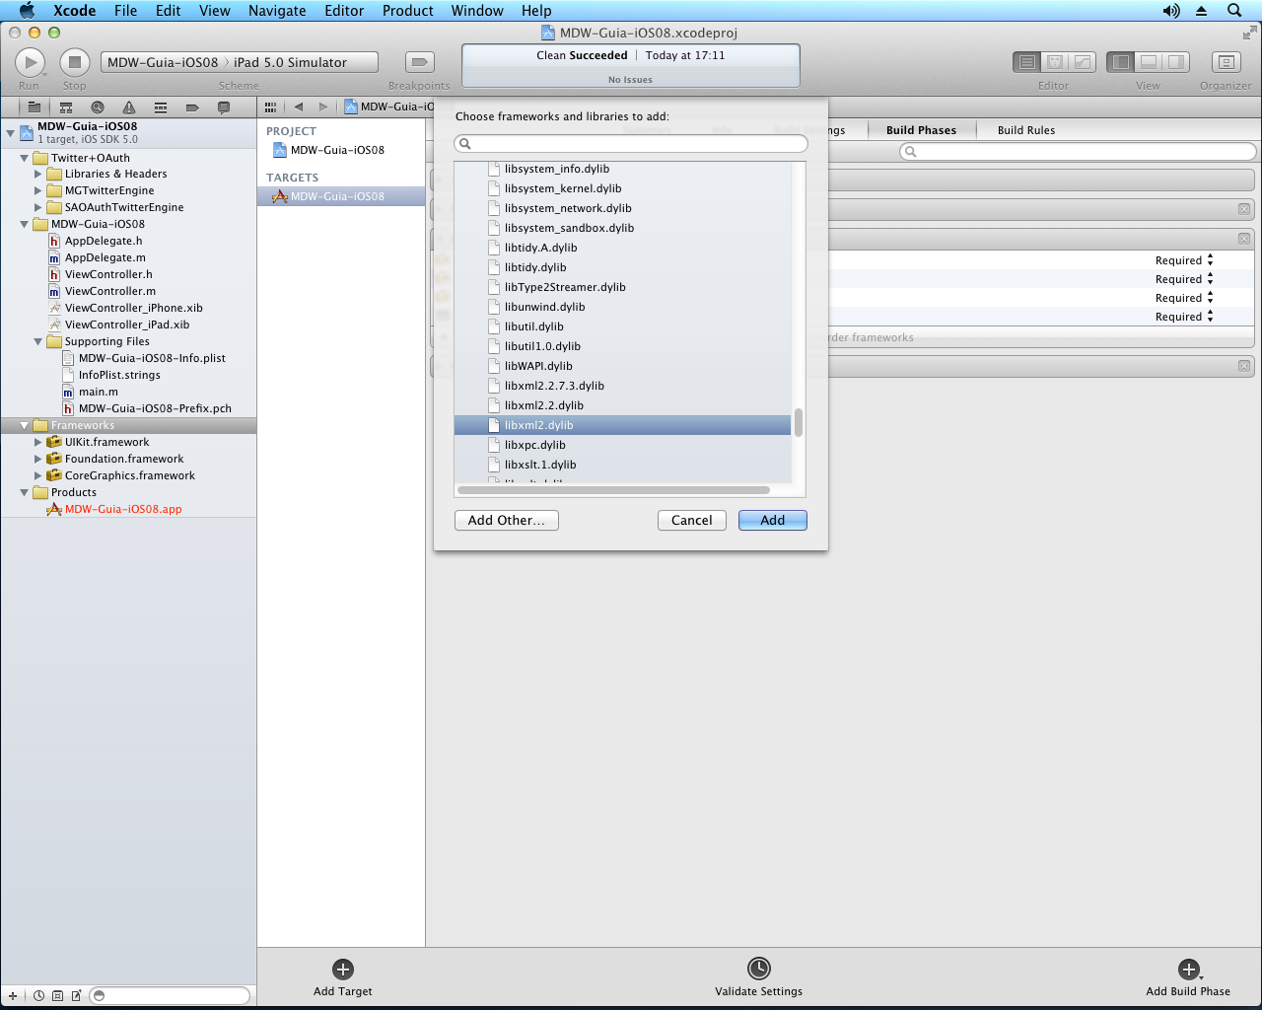Open the Xcode application menu
1262x1010 pixels.
[x=75, y=11]
